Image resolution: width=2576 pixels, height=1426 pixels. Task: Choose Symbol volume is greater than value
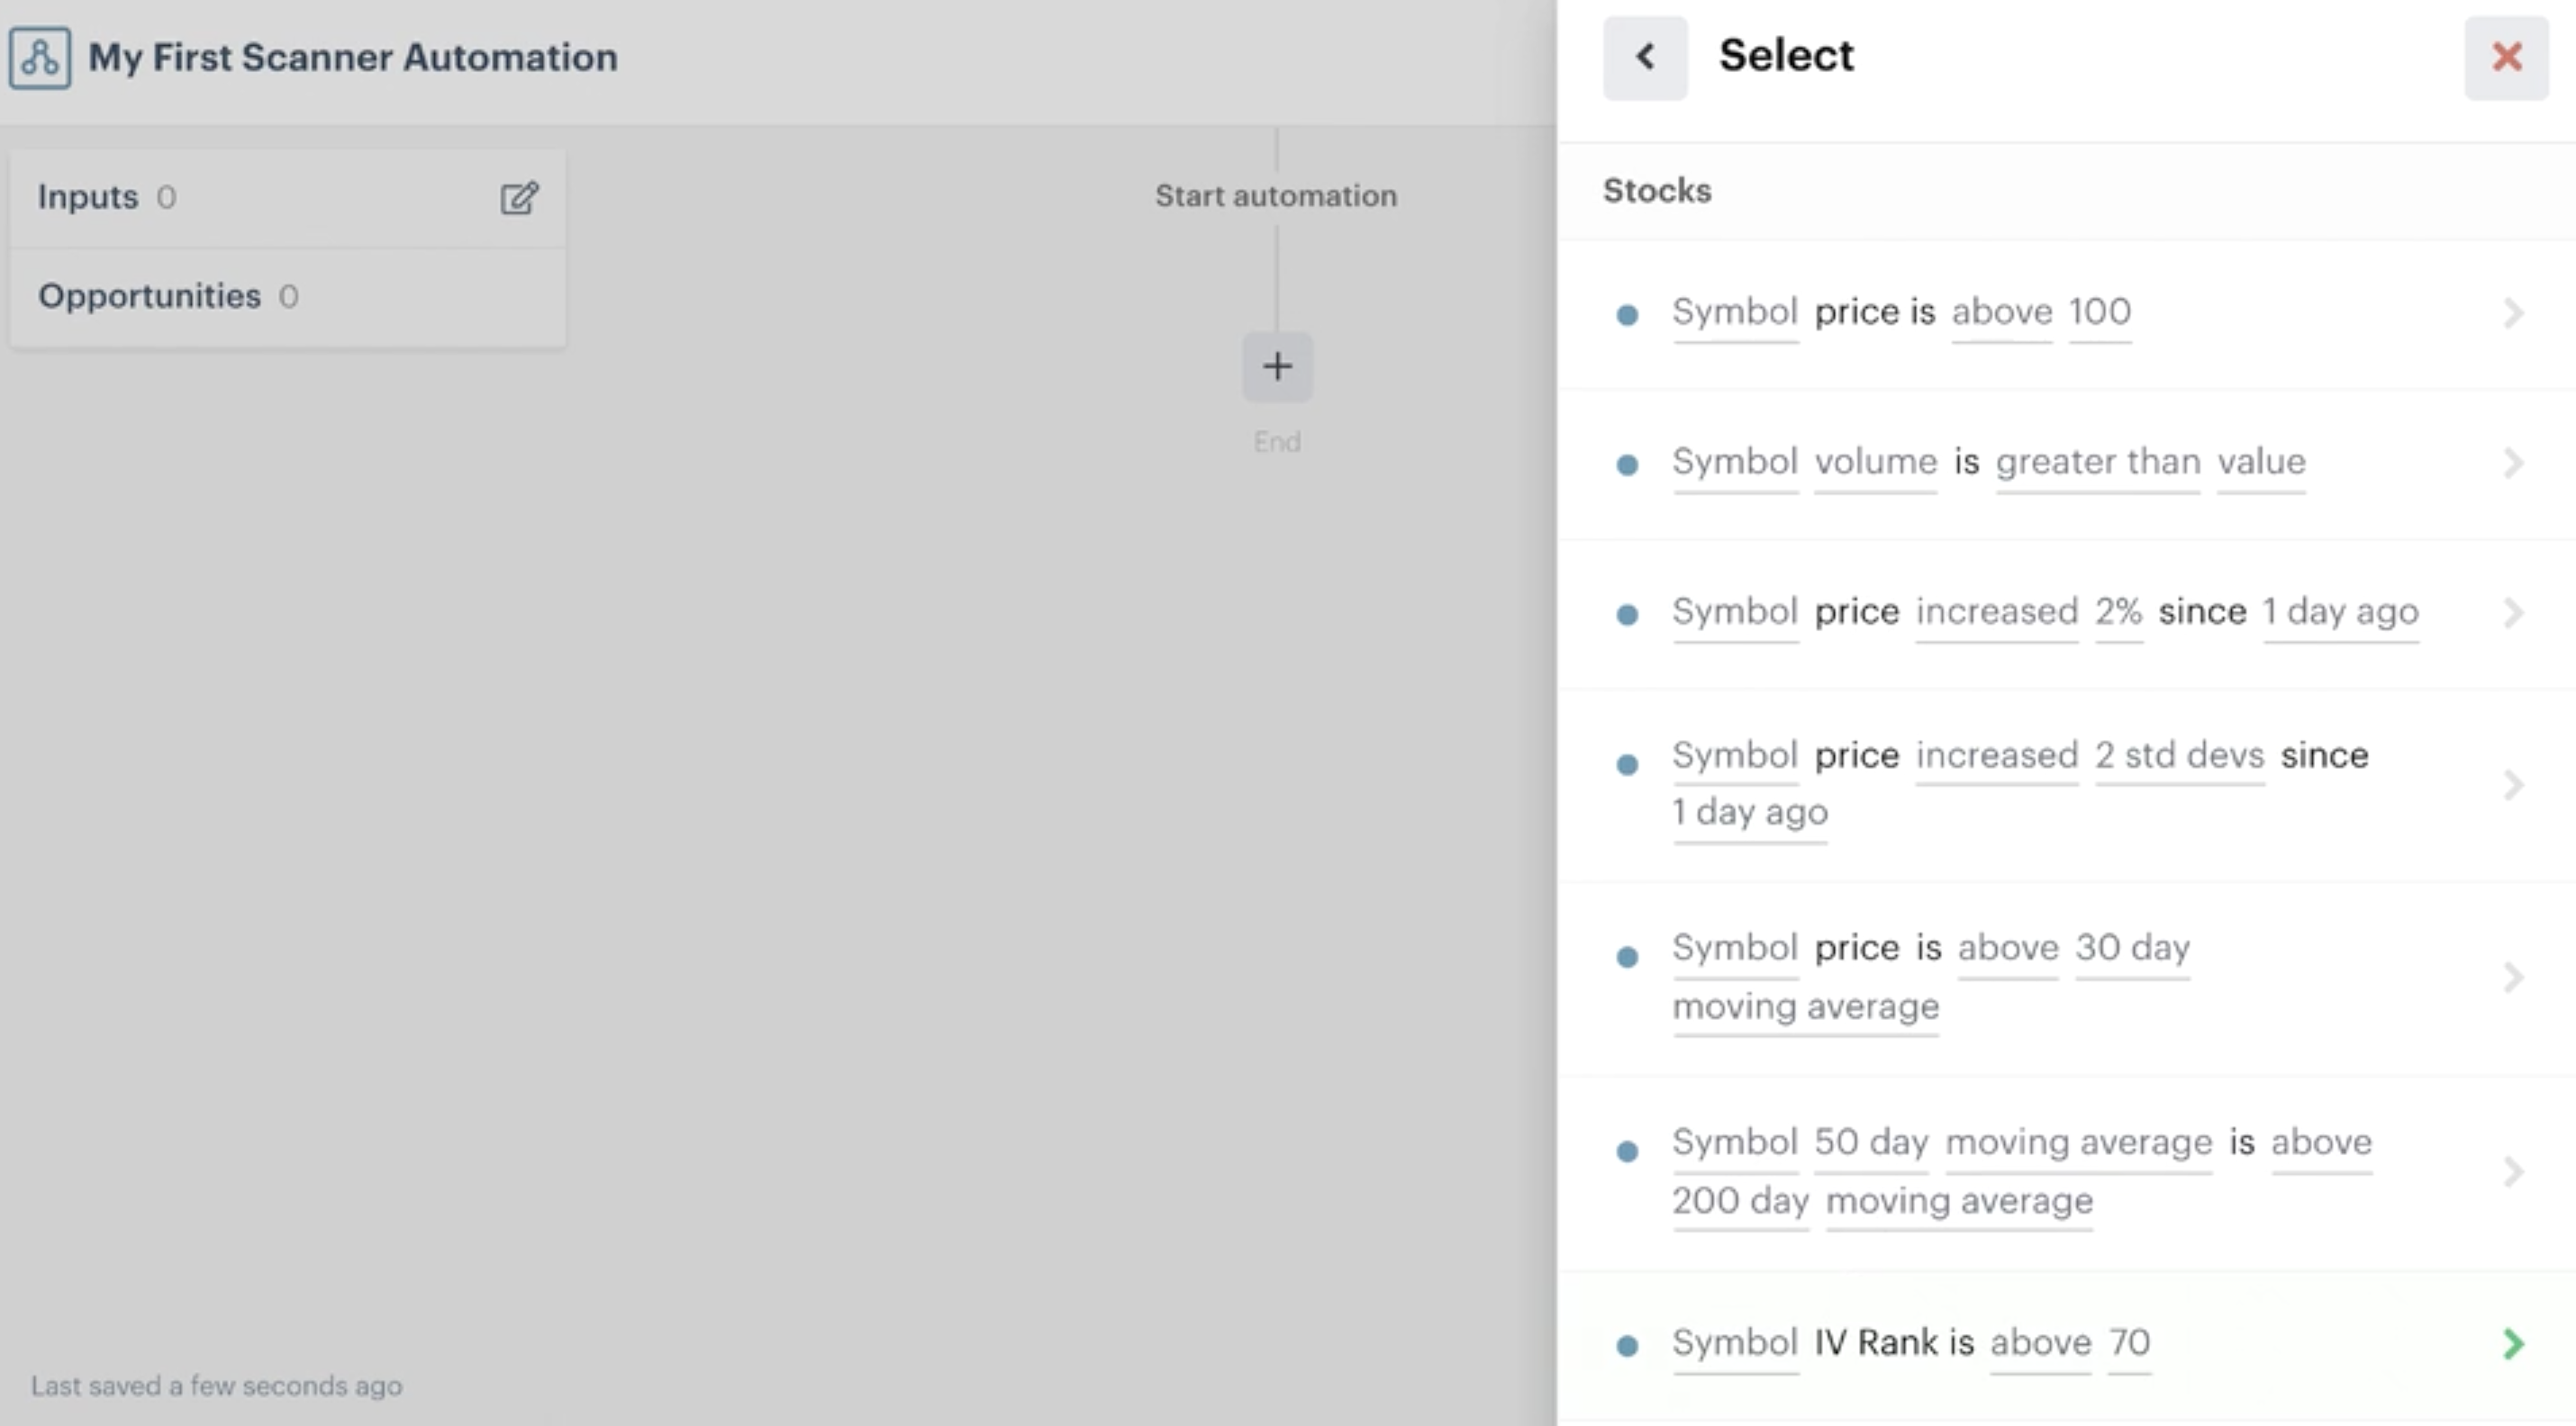tap(2066, 464)
